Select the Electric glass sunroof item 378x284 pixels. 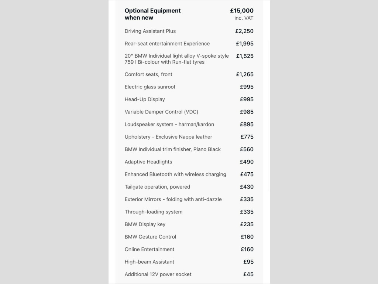click(x=150, y=87)
